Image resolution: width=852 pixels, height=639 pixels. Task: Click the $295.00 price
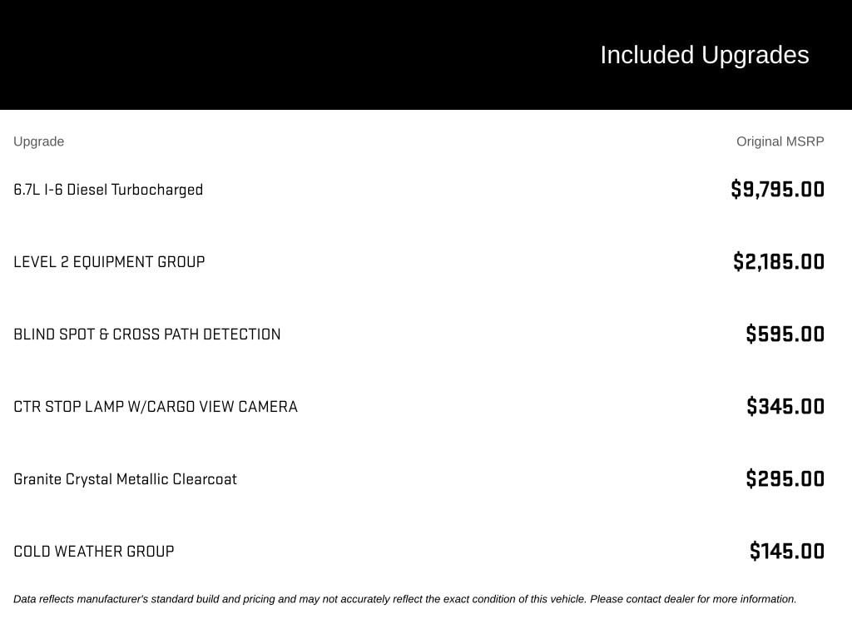point(785,478)
